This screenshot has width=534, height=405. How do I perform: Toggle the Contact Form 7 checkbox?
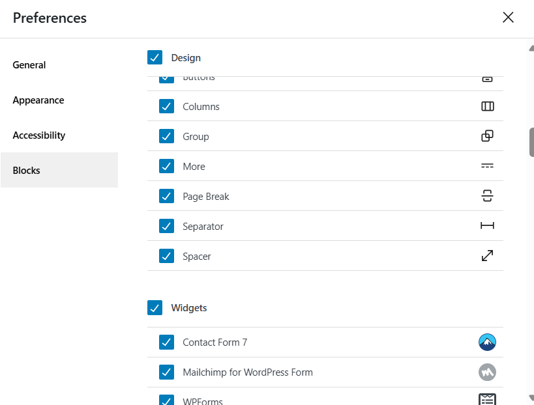[166, 342]
